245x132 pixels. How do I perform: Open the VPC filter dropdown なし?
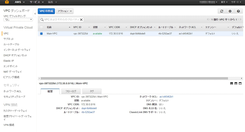[18, 20]
